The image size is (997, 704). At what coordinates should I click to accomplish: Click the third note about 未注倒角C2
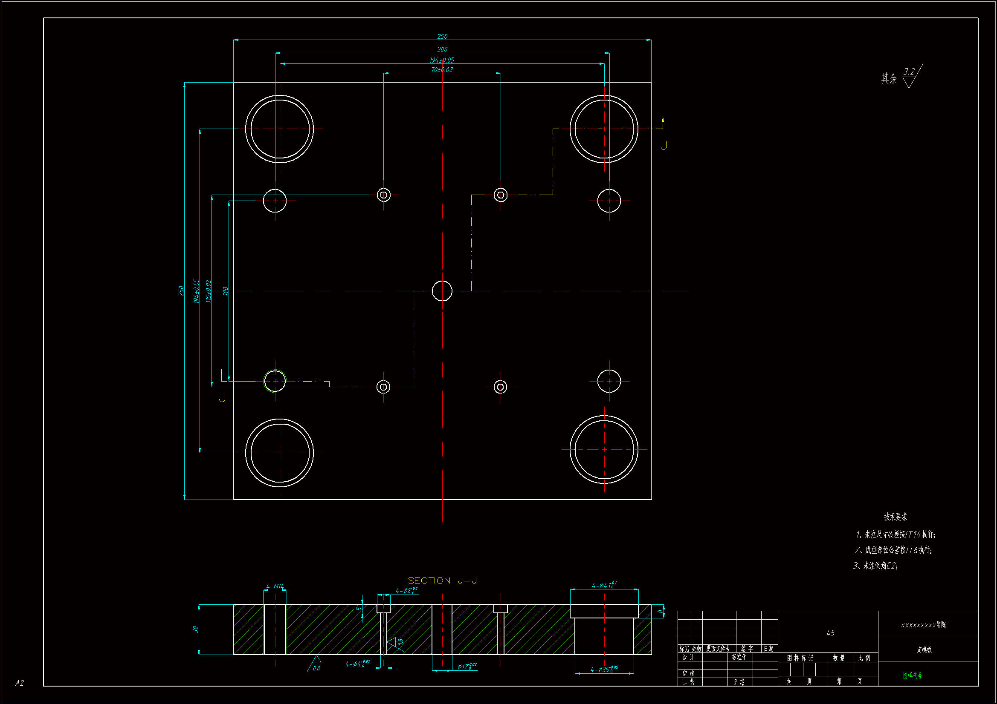(x=875, y=566)
